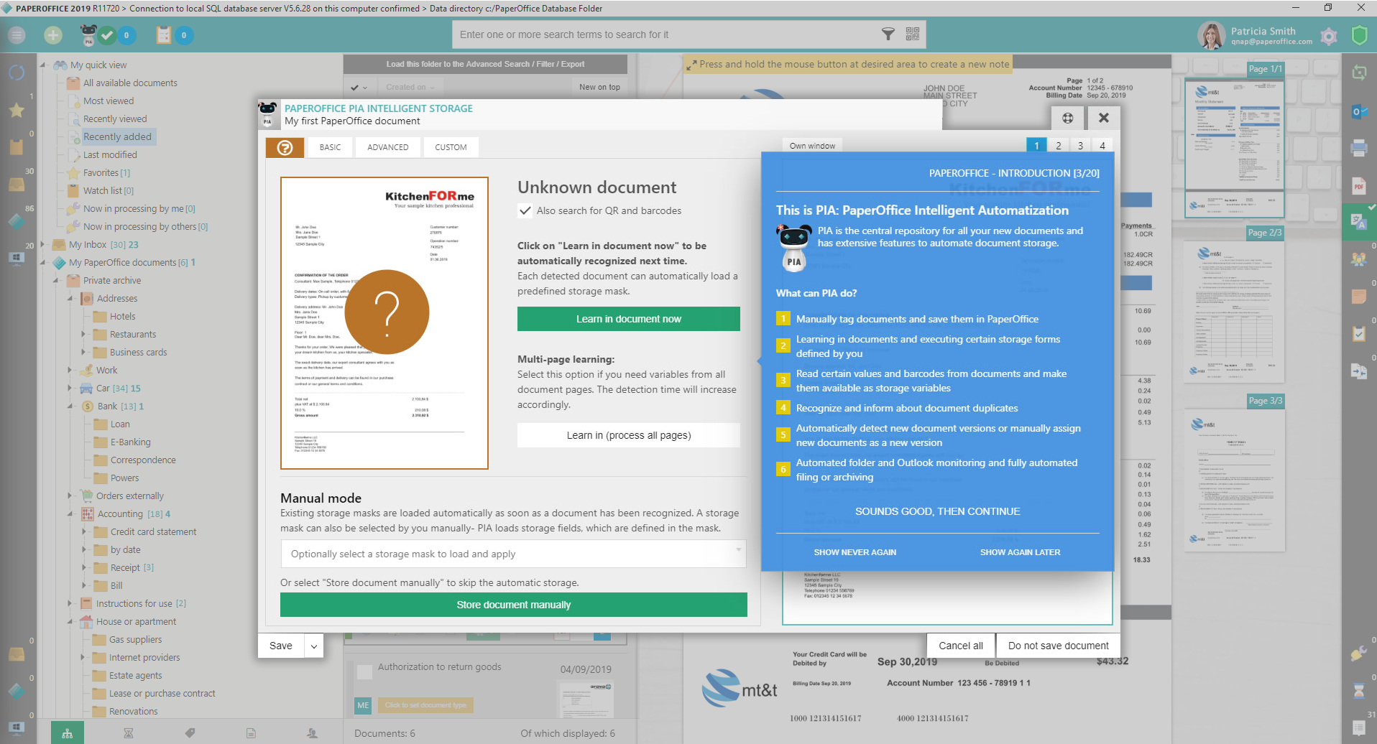
Task: Open the checked clipboard icon in right sidebar
Action: [x=1359, y=334]
